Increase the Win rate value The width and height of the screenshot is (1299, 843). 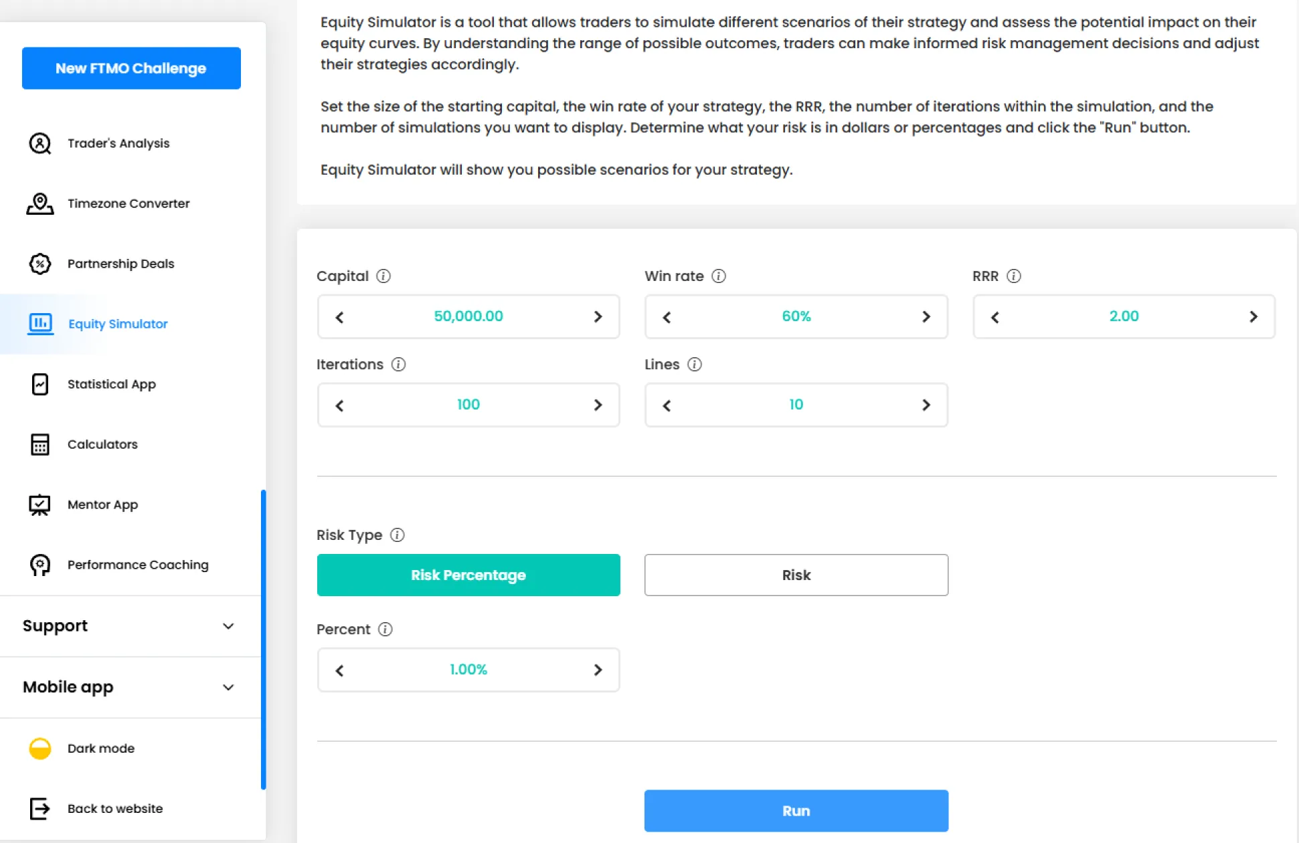[x=926, y=316]
